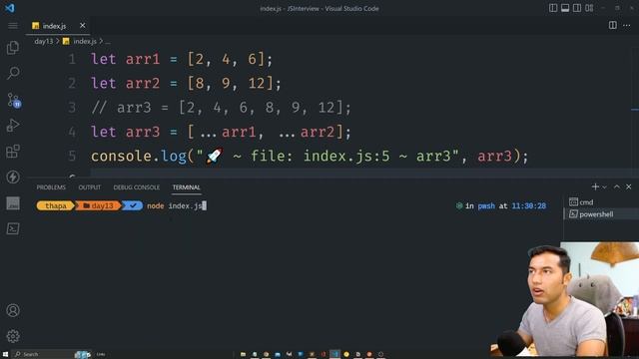Switch to the OUTPUT panel tab
This screenshot has width=639, height=359.
90,187
